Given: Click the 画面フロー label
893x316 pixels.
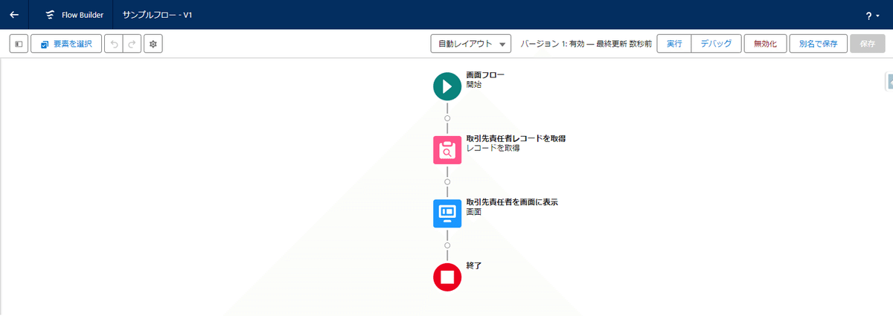Looking at the screenshot, I should pyautogui.click(x=485, y=75).
